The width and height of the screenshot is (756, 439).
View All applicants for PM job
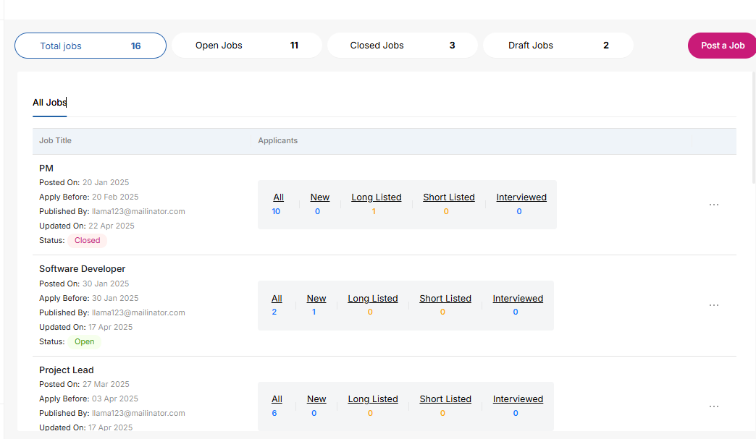pyautogui.click(x=278, y=197)
